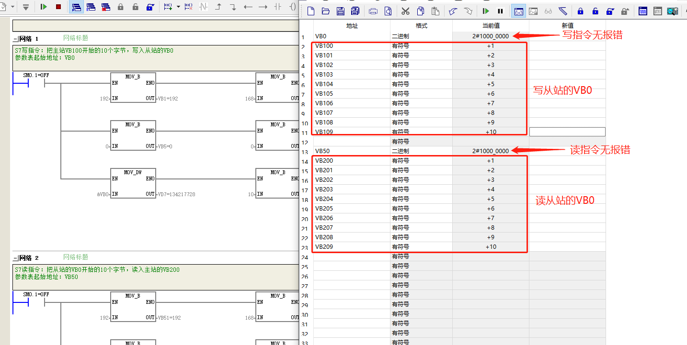Start PLC with green Run icon, ladder toolbar
Screen dimensions: 687x345
pos(44,7)
